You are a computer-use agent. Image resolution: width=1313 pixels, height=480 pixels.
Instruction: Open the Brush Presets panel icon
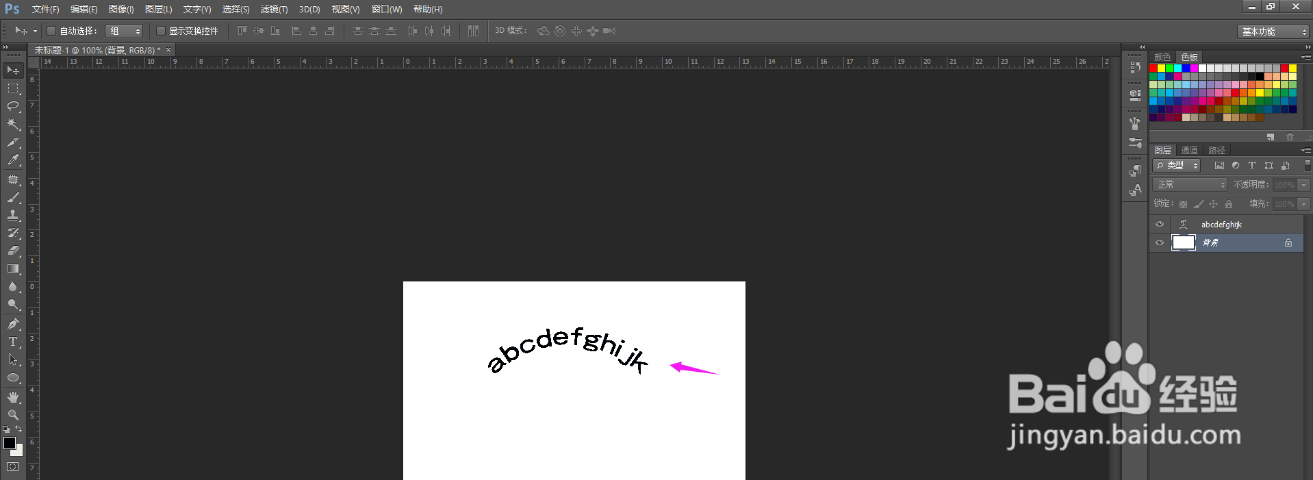point(1135,143)
